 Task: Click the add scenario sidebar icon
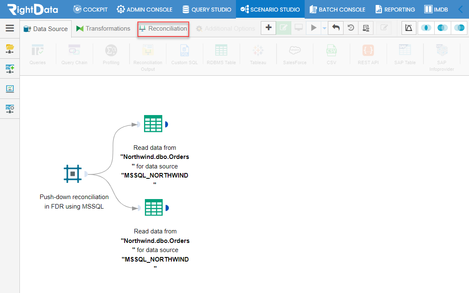[x=10, y=69]
